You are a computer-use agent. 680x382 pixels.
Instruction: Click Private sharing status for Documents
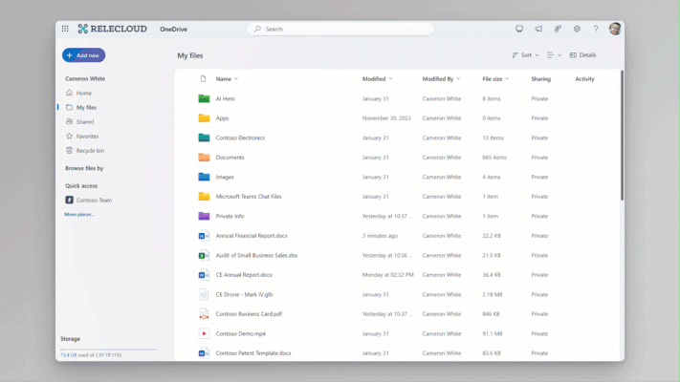coord(539,158)
